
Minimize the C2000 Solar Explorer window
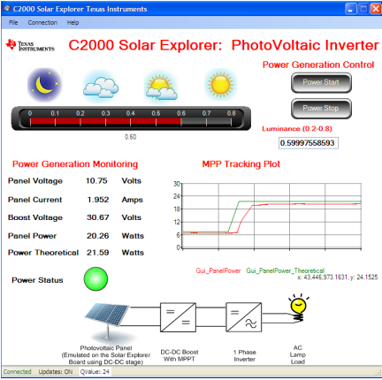350,9
